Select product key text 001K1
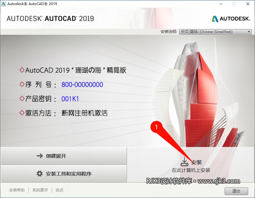This screenshot has height=198, width=255. pos(70,99)
